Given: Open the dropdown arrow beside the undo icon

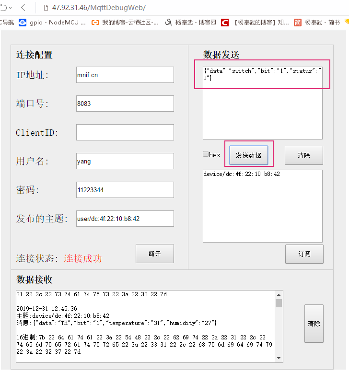Looking at the screenshot, I should pyautogui.click(x=11, y=8).
